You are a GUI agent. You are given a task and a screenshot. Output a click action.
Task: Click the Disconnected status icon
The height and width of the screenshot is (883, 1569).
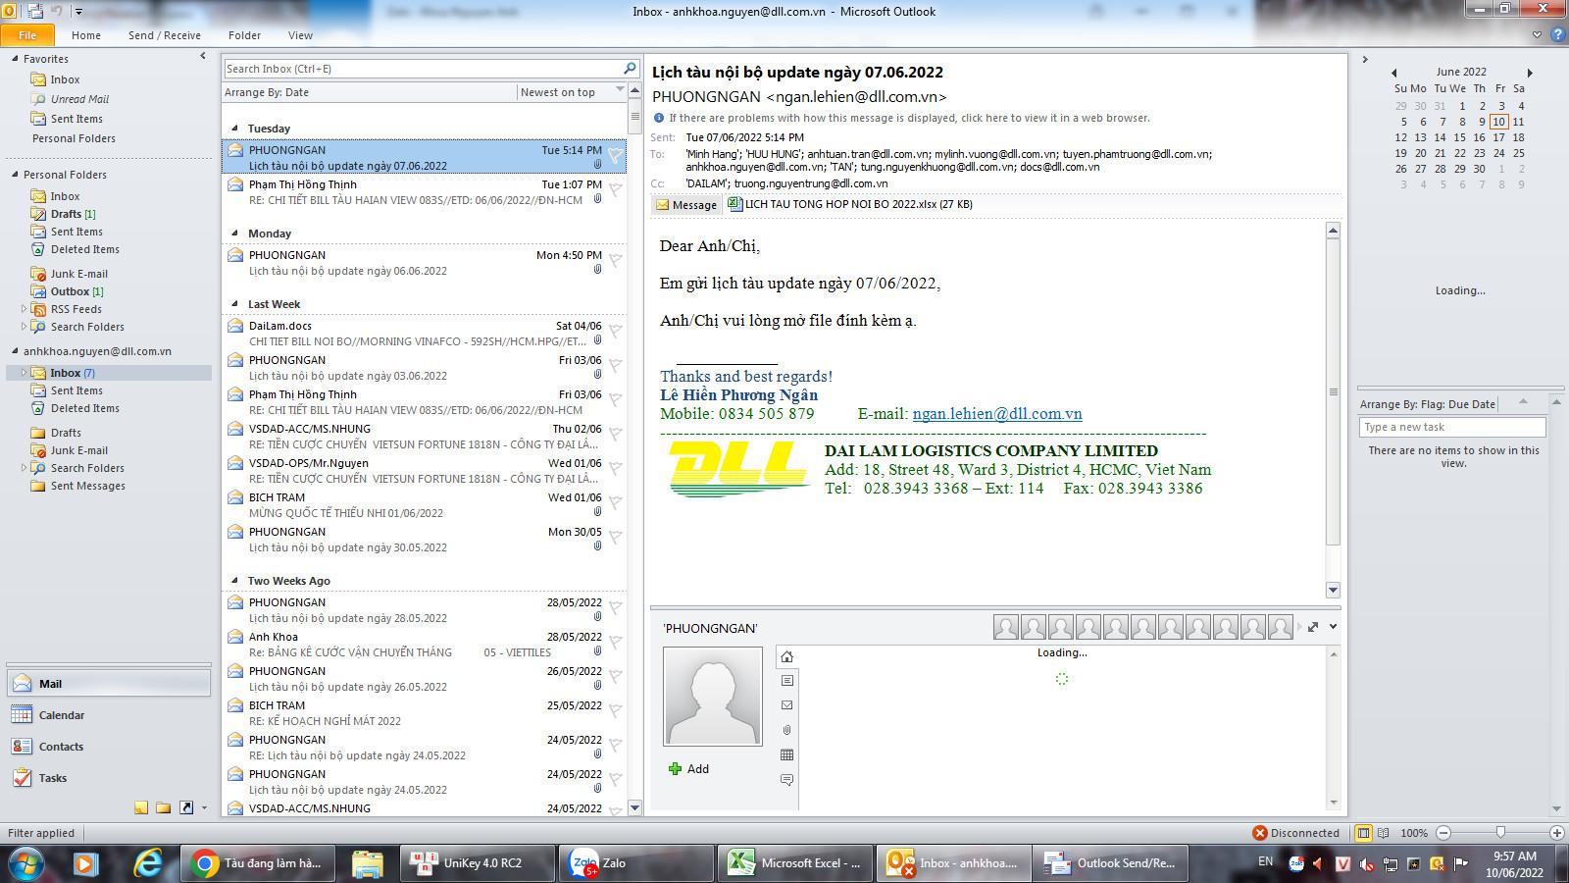1259,833
